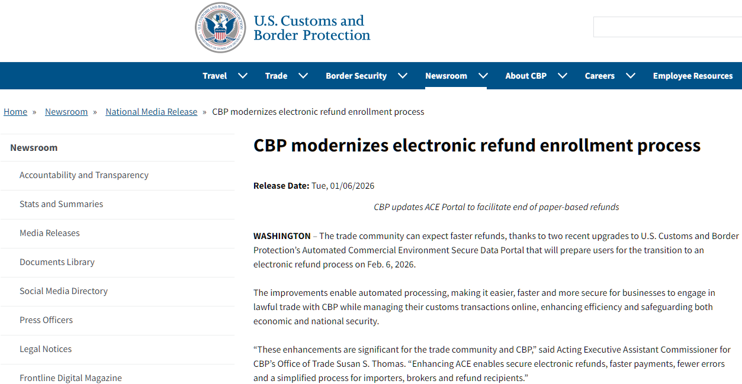This screenshot has width=742, height=384.
Task: Open Social Media Directory sidebar link
Action: click(x=63, y=291)
